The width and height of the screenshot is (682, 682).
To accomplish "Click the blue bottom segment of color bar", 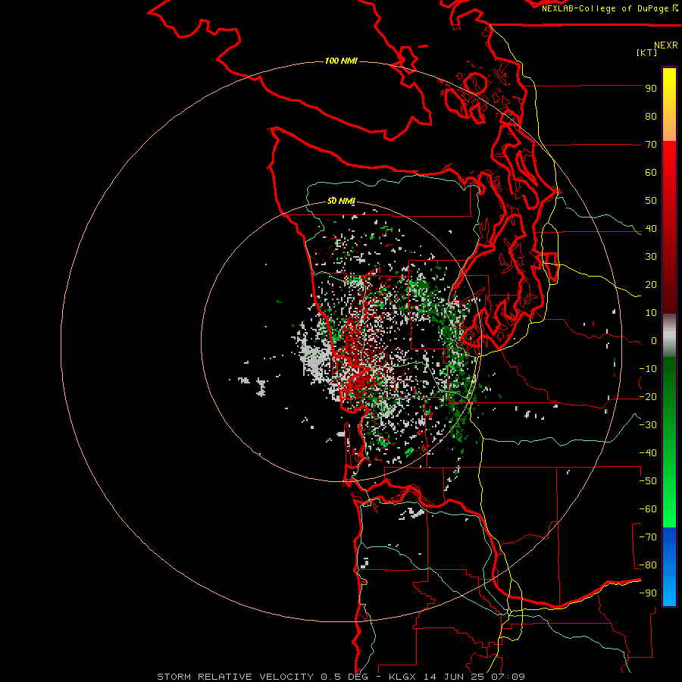I will click(x=669, y=567).
